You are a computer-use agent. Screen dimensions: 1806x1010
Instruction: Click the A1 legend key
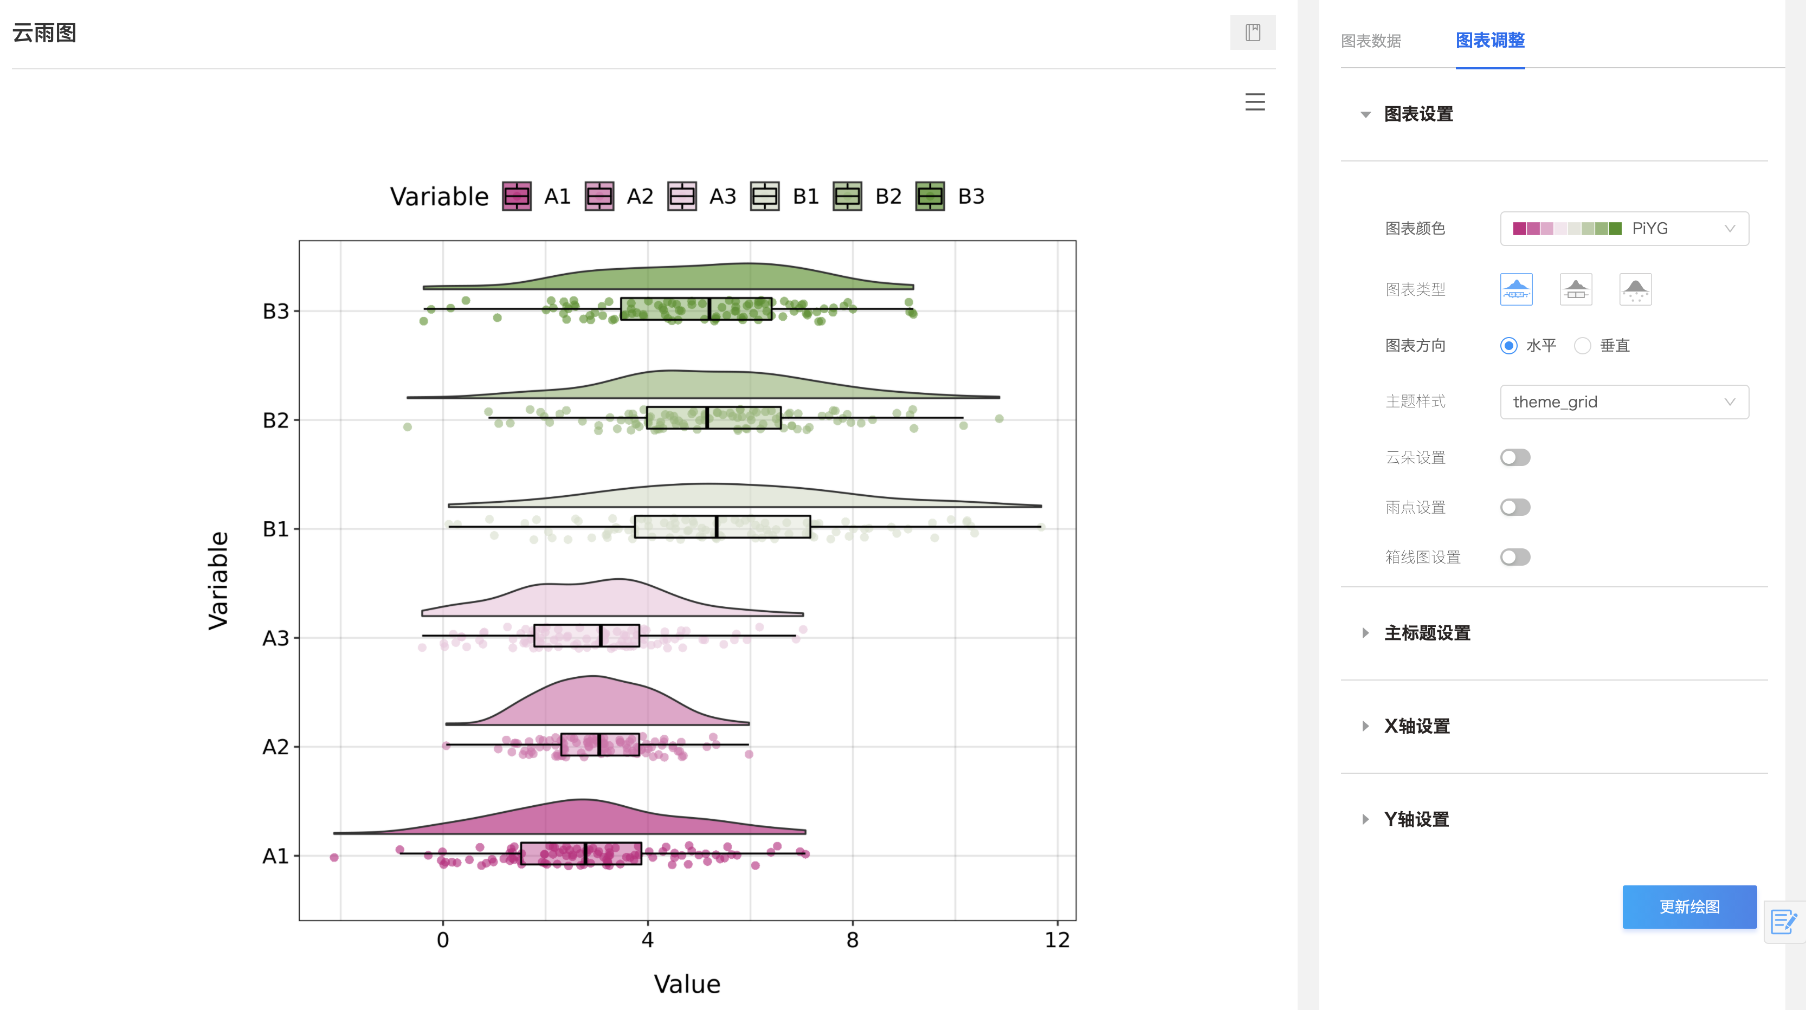(517, 196)
